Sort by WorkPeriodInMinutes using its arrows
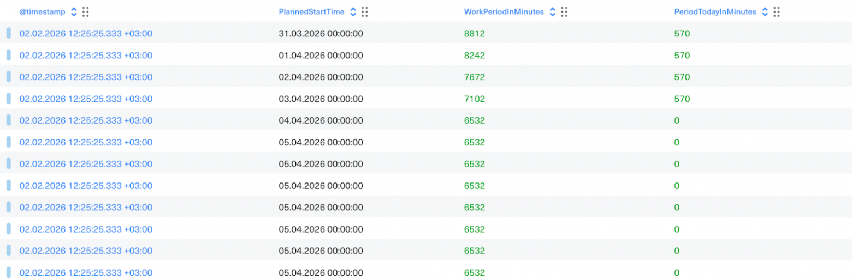The width and height of the screenshot is (852, 280). (x=553, y=12)
